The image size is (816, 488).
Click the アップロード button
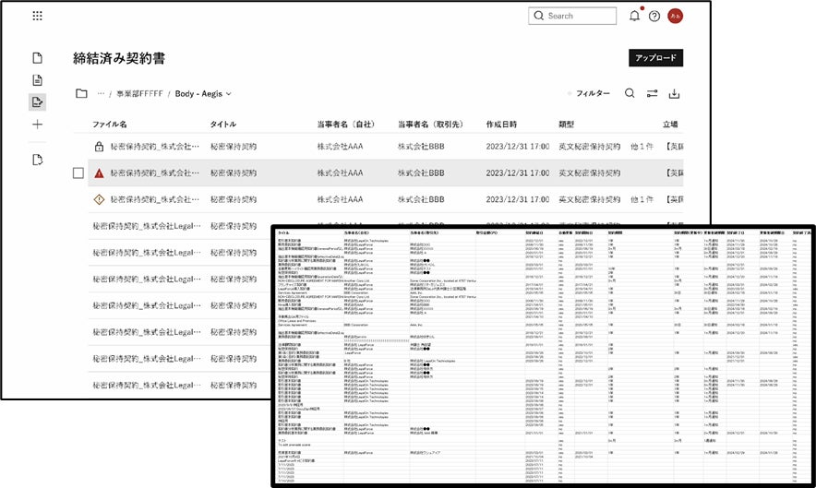pyautogui.click(x=655, y=58)
